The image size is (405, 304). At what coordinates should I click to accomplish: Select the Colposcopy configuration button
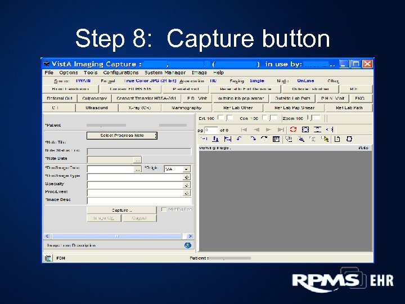pos(94,99)
